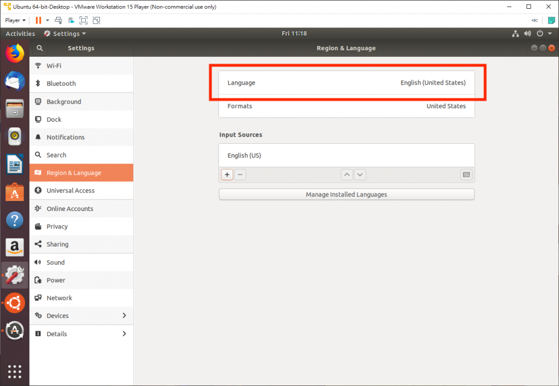Click the search icon in Settings header
The width and height of the screenshot is (559, 386).
click(39, 48)
